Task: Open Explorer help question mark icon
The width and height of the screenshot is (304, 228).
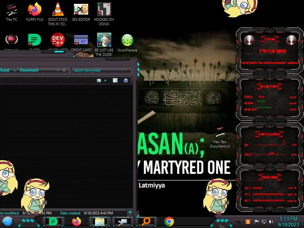Action: tap(126, 80)
